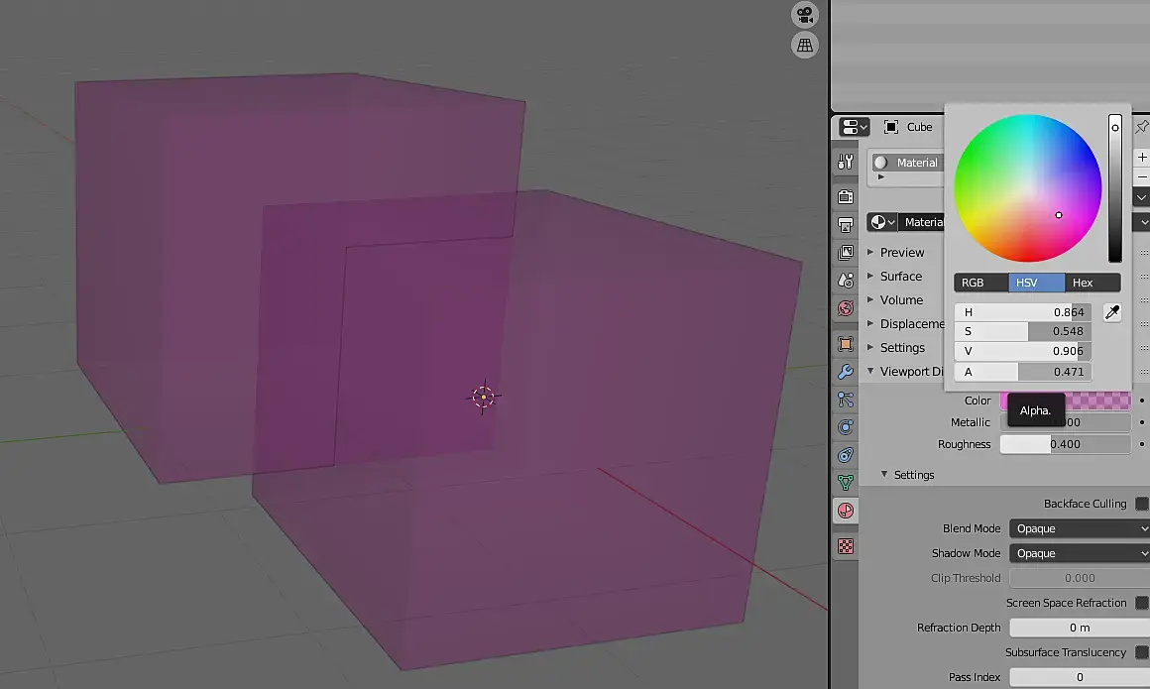Viewport: 1150px width, 689px height.
Task: Click the Clip Threshold 0.000 field
Action: click(1080, 578)
